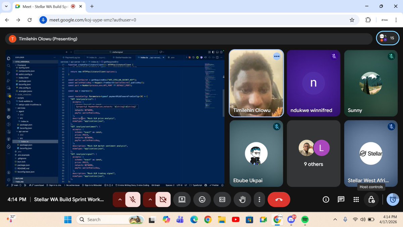Open audio settings arrow beside microphone
Screen dimensions: 403x227
[119, 199]
